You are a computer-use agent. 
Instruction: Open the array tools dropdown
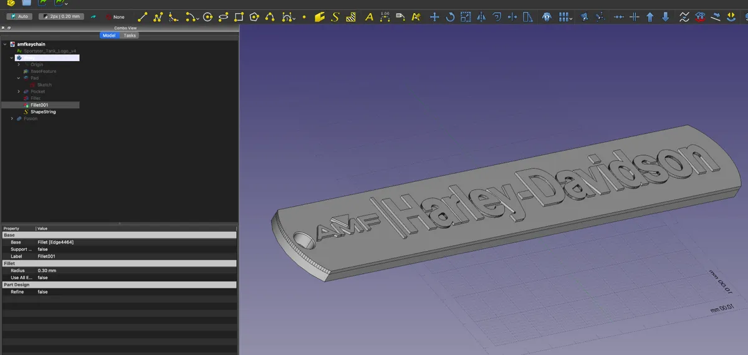(x=571, y=18)
